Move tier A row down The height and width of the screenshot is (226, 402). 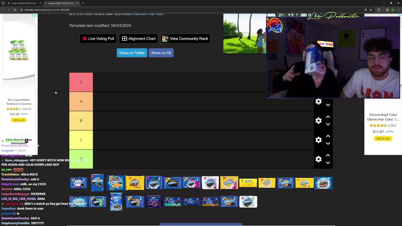pyautogui.click(x=328, y=105)
